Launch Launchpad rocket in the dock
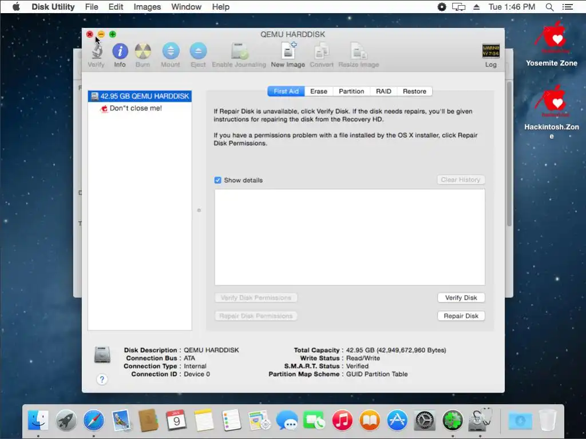 (x=66, y=420)
